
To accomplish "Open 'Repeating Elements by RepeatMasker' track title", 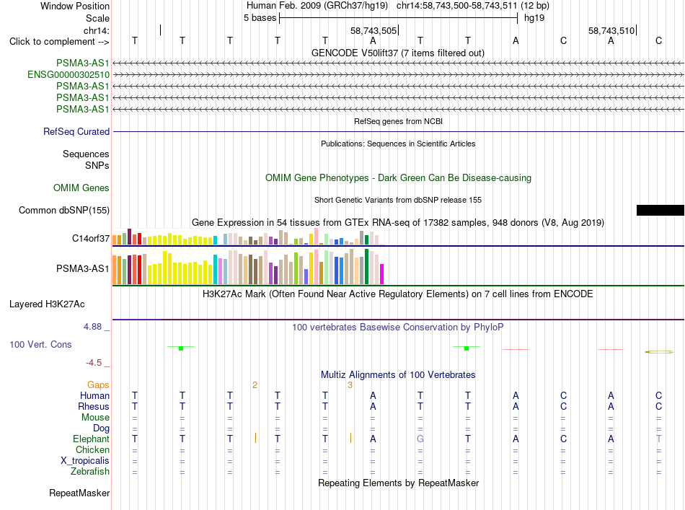I will (x=398, y=483).
